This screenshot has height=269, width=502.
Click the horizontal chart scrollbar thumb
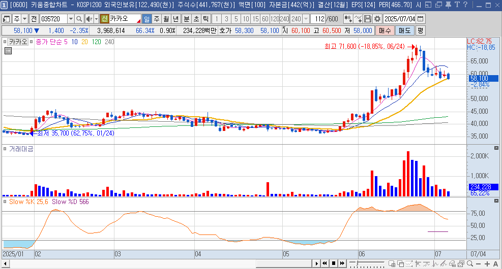pyautogui.click(x=284, y=263)
